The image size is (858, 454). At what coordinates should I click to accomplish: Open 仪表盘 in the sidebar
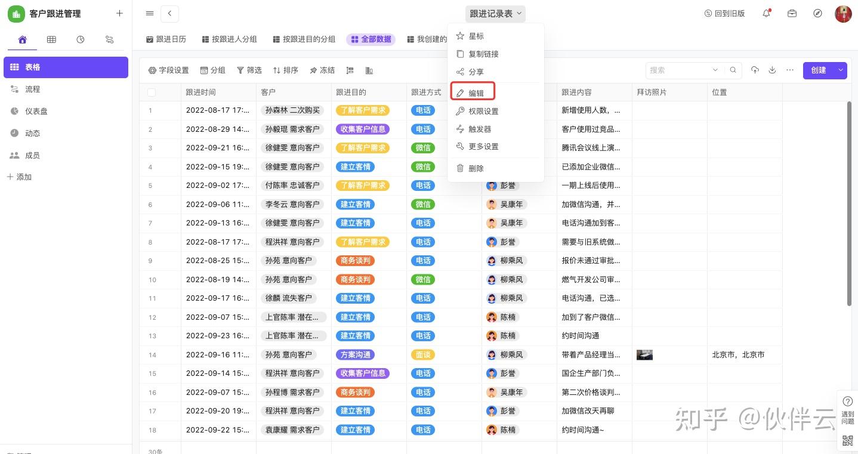(x=66, y=112)
